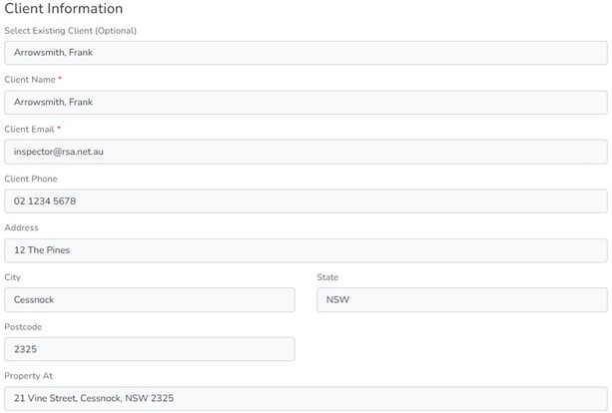Click the Client Name label text
This screenshot has height=413, width=612.
(x=30, y=80)
